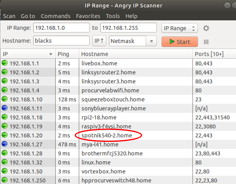Click the IP↑ button
Screen dimensions: 236x184
point(99,41)
